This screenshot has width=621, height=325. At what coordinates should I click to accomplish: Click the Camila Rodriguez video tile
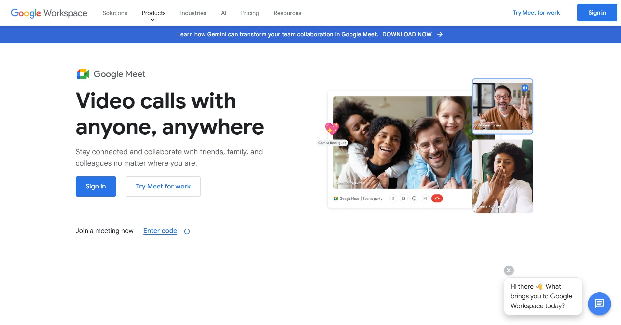(502, 176)
